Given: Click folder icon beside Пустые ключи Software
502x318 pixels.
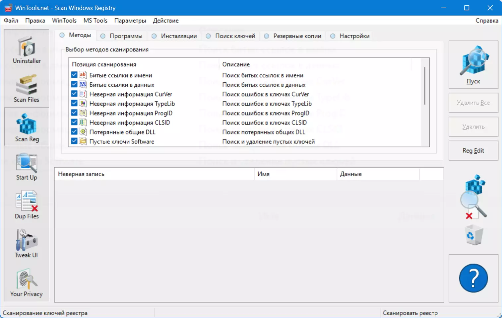Looking at the screenshot, I should [x=83, y=141].
